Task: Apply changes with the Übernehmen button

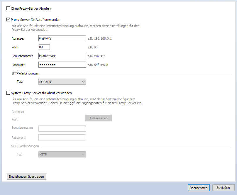Action: [x=199, y=188]
